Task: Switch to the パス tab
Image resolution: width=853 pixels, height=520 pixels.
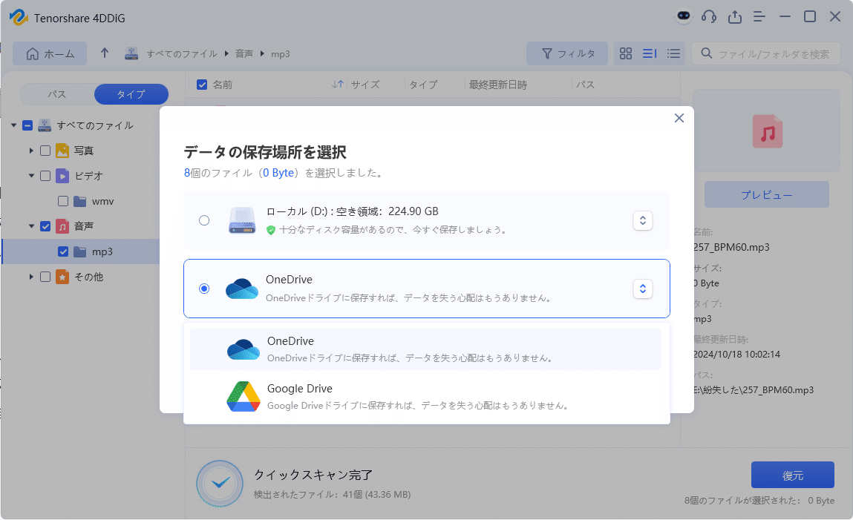Action: click(56, 94)
